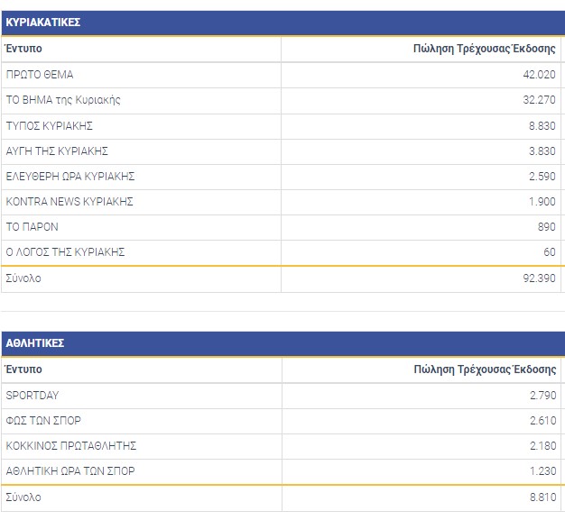This screenshot has width=565, height=520.
Task: Click the ΑΘΛΗΤΙΚΕΣ section header
Action: (34, 343)
